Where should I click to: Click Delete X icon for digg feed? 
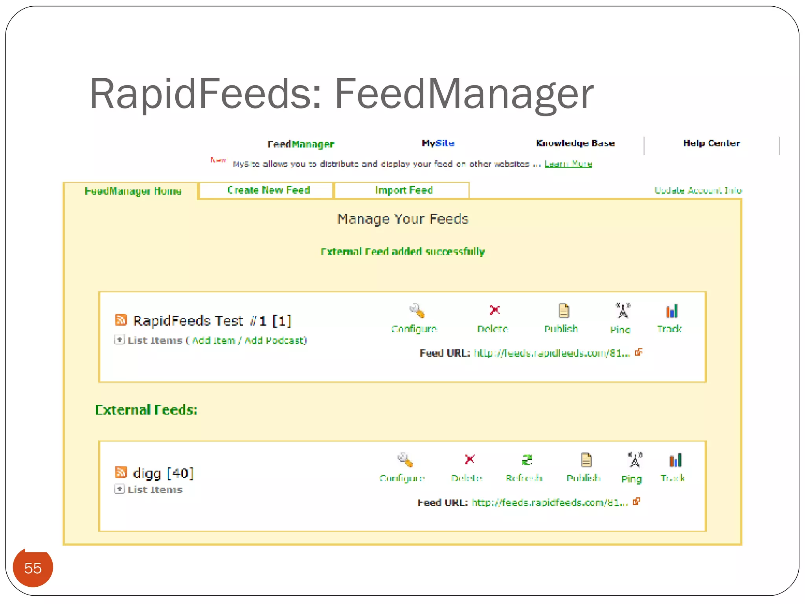[x=470, y=459]
